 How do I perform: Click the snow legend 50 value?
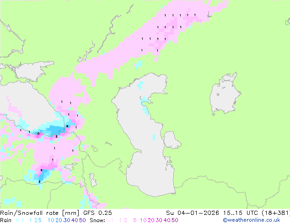coord(175,220)
